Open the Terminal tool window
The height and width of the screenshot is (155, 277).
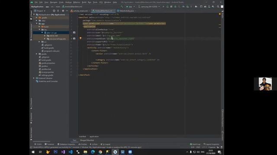point(49,144)
